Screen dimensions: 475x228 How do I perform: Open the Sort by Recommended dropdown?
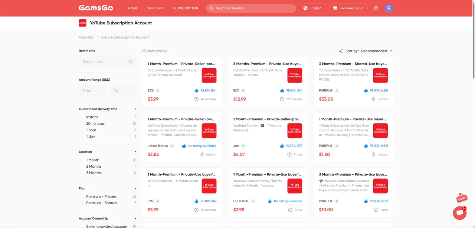click(366, 51)
